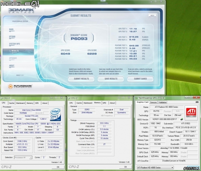
Task: Switch to Sensors tab in GPU-Z
Action: (154, 102)
